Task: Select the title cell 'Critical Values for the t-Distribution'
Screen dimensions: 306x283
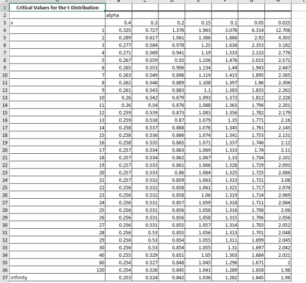Action: pyautogui.click(x=57, y=8)
